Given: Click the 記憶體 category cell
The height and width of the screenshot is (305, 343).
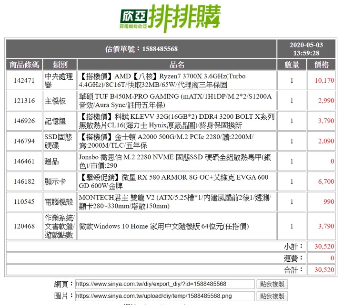Looking at the screenshot, I should coord(60,121).
